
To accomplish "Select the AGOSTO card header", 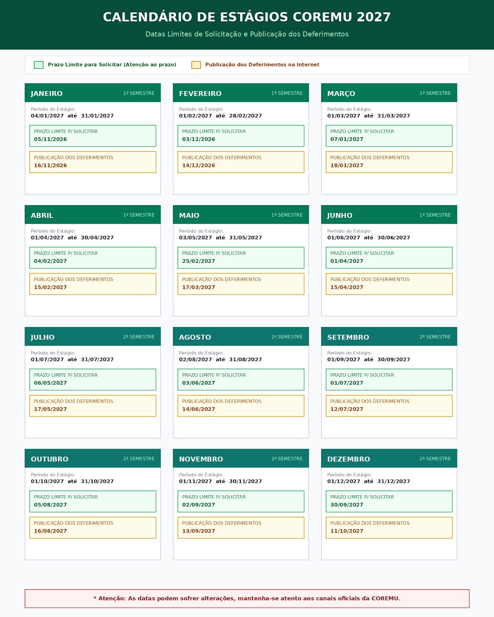I will click(x=241, y=337).
